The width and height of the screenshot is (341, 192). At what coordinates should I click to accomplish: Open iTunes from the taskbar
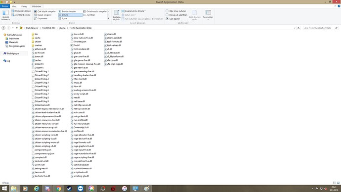[x=125, y=189]
